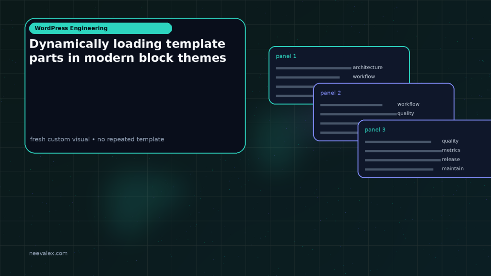Click the WordPress Engineering badge

pos(101,28)
